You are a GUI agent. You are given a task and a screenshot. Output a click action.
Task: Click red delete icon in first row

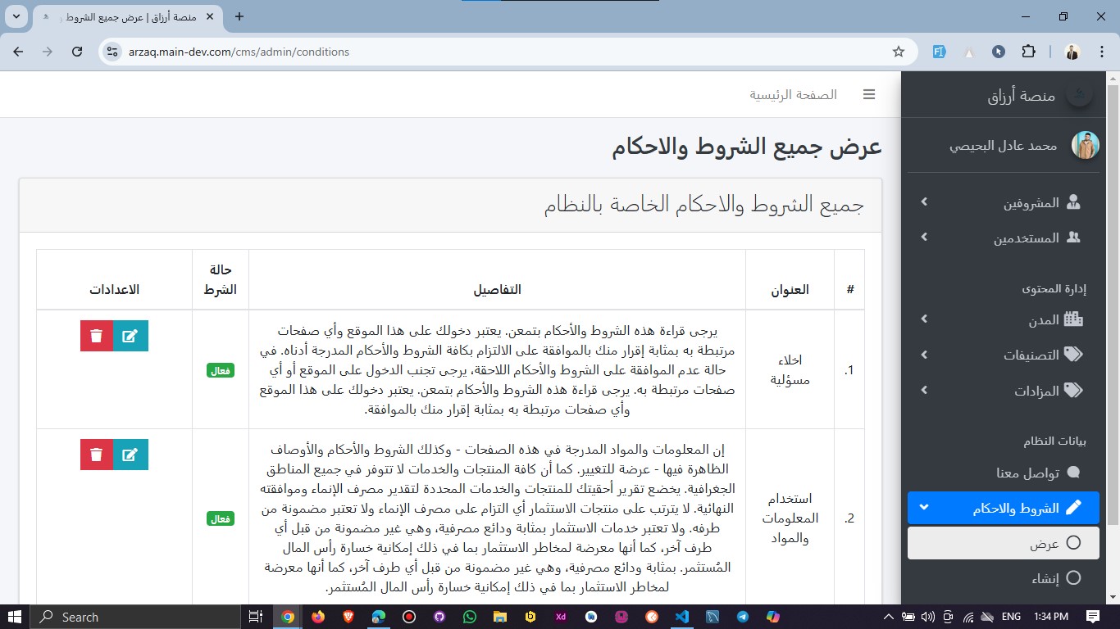coord(97,336)
